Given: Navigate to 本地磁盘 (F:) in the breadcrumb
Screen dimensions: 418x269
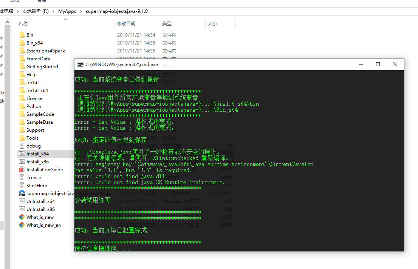Looking at the screenshot, I should pyautogui.click(x=36, y=11).
